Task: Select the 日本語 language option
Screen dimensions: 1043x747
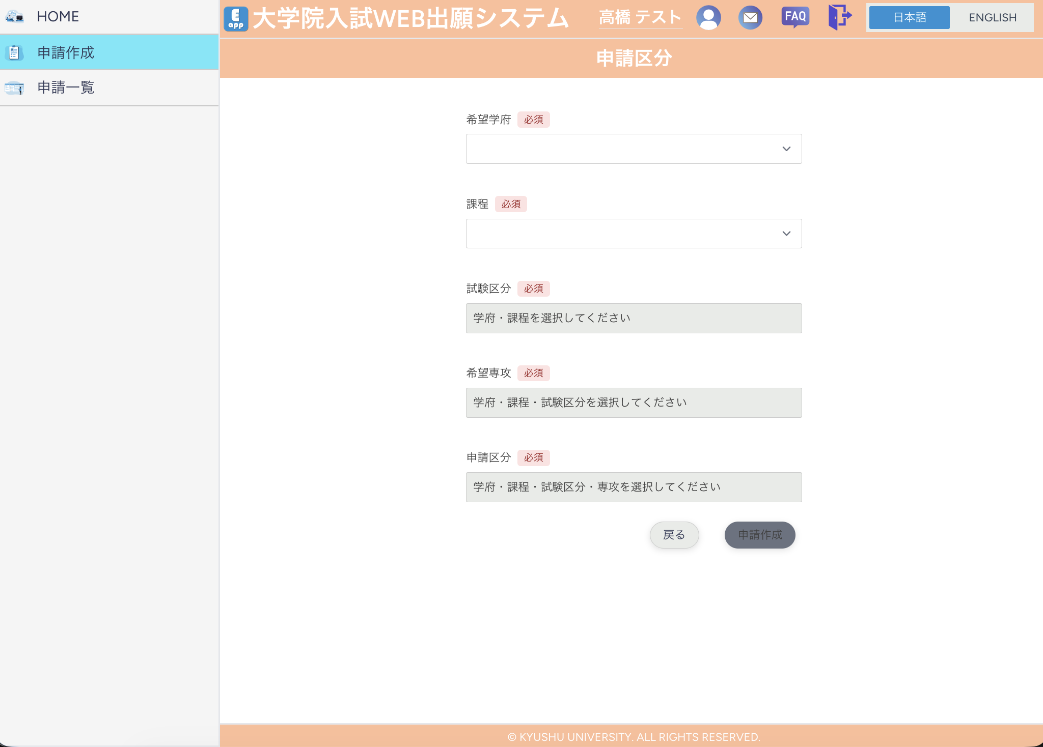Action: tap(909, 17)
